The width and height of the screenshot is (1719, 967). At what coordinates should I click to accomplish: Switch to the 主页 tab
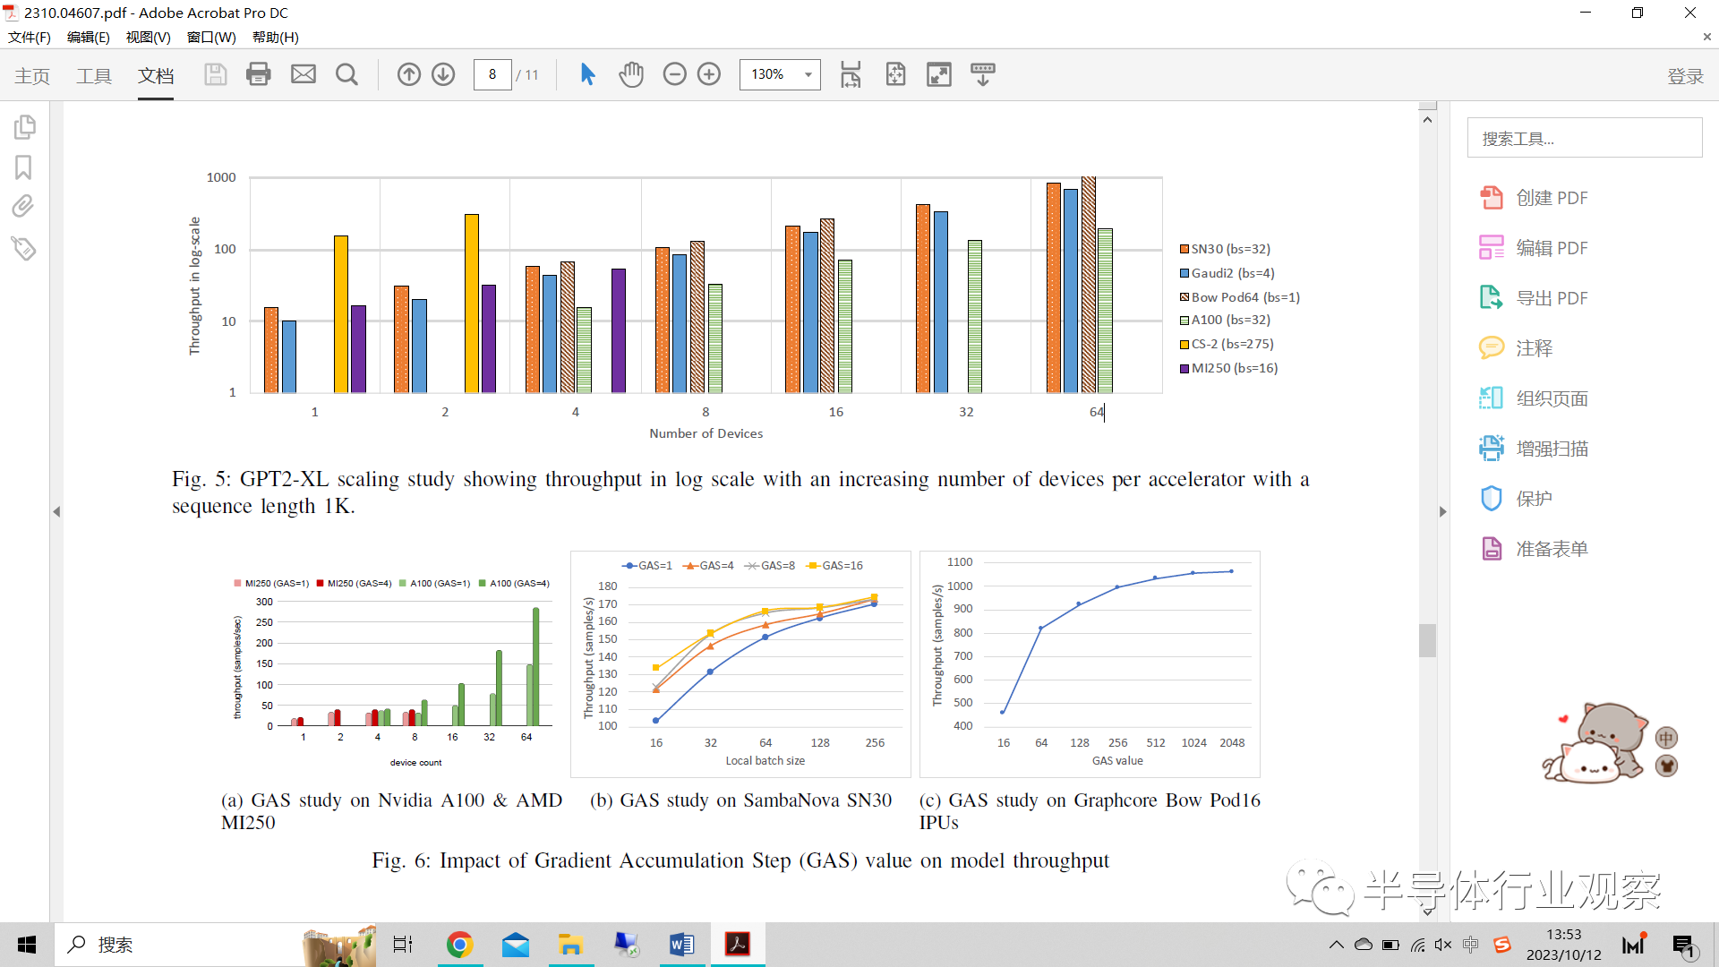coord(32,76)
